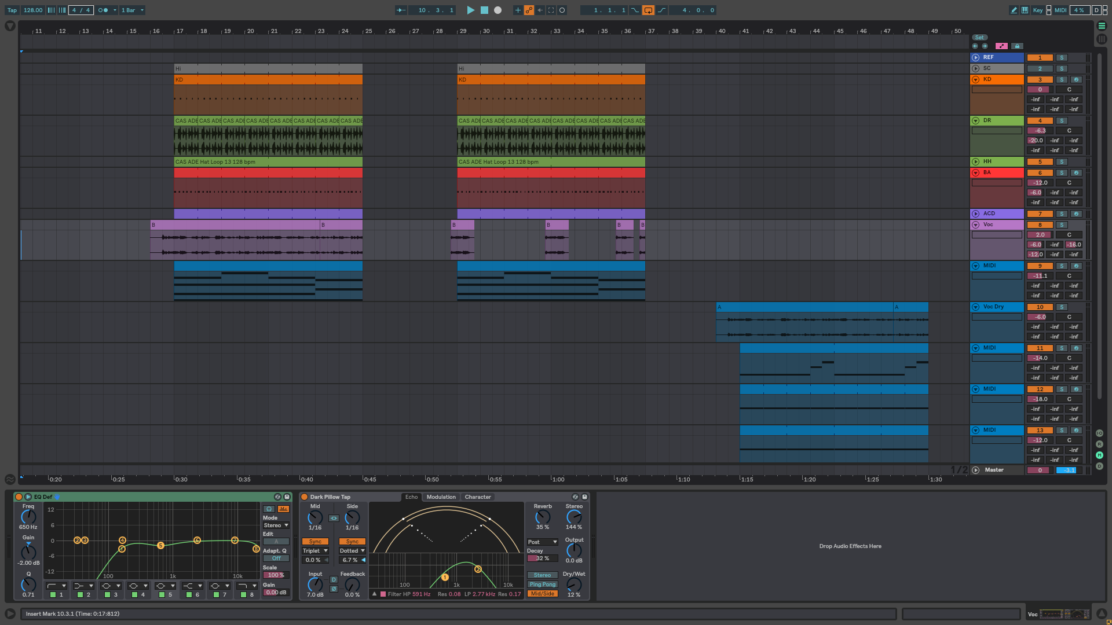The height and width of the screenshot is (625, 1112).
Task: Toggle the Dark Pillow Tap device activator
Action: pos(304,497)
